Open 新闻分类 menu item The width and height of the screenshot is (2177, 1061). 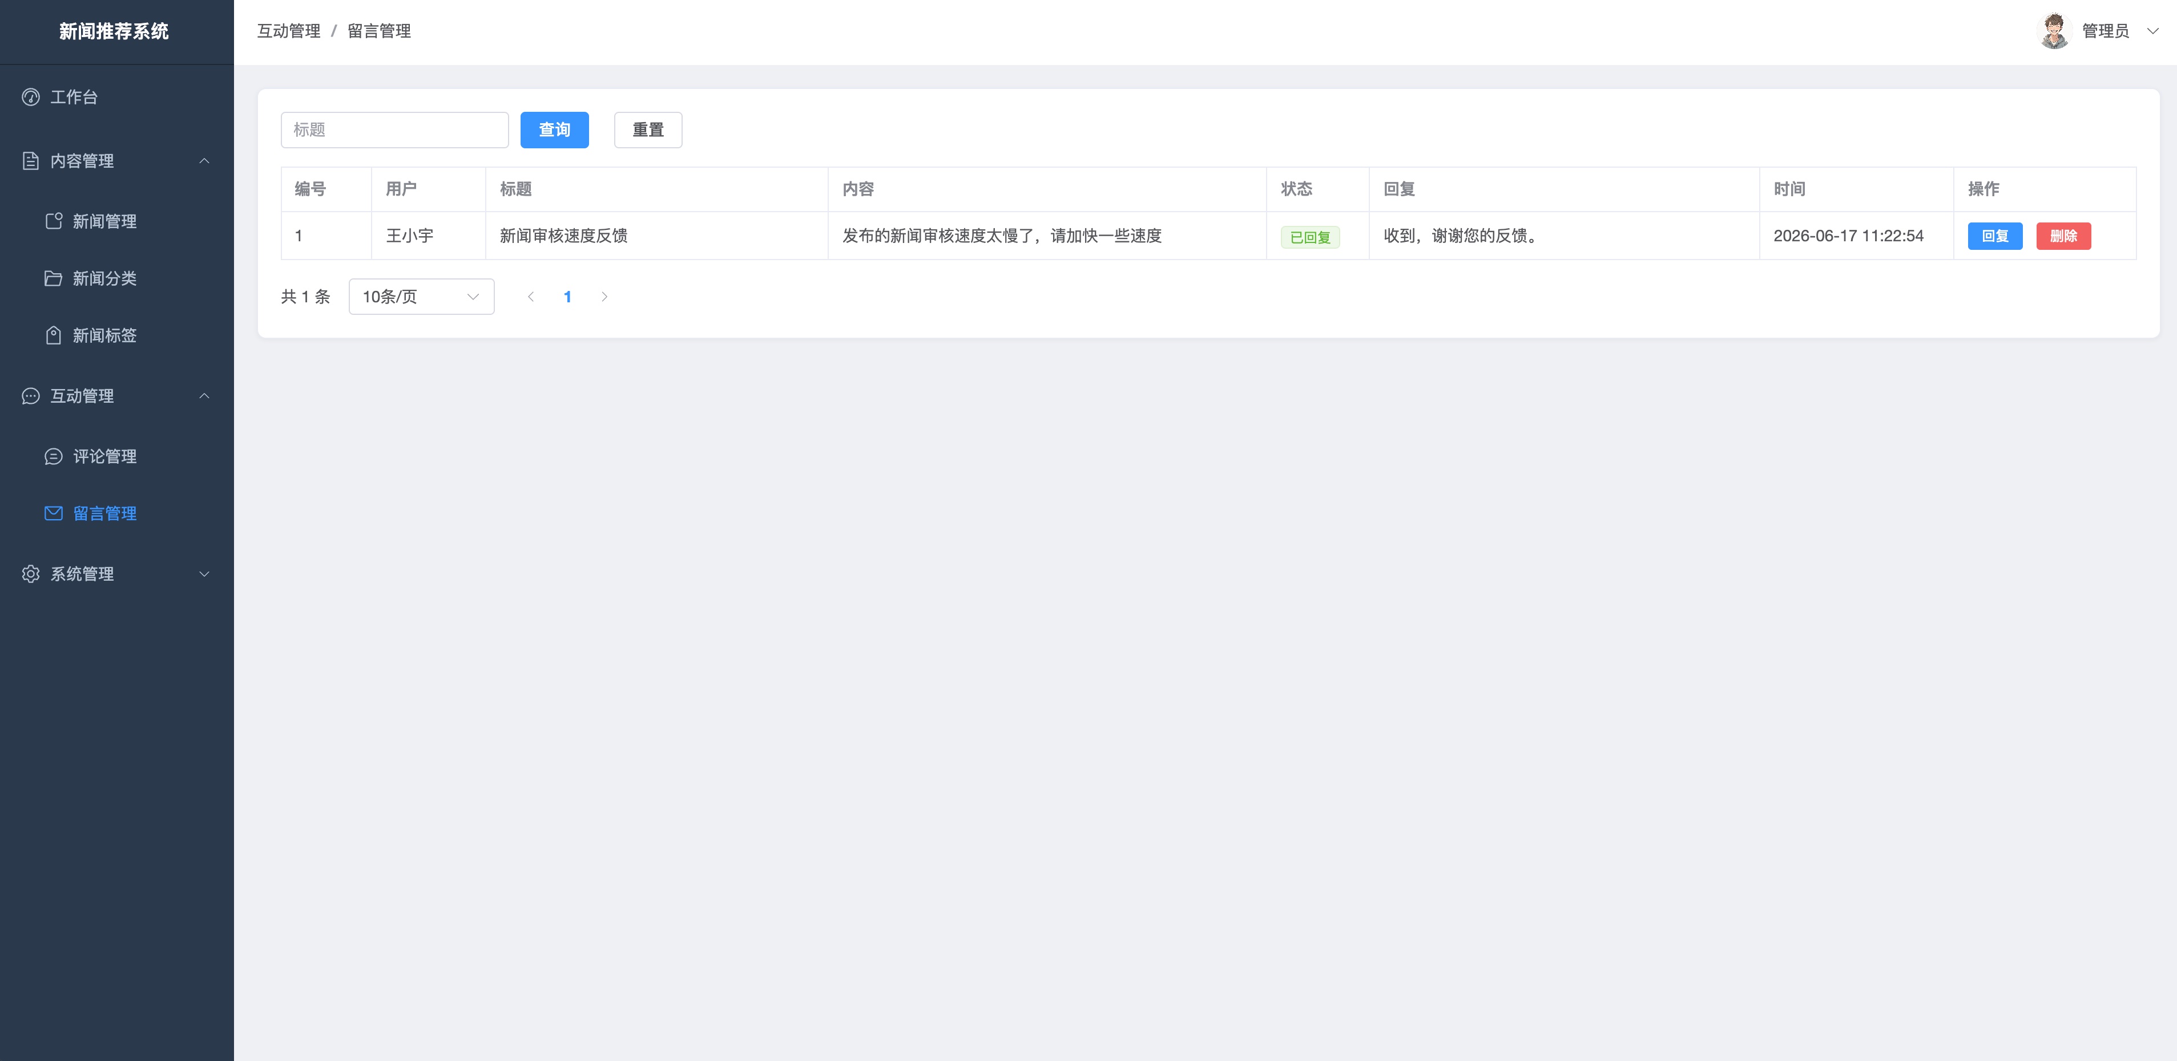coord(116,278)
